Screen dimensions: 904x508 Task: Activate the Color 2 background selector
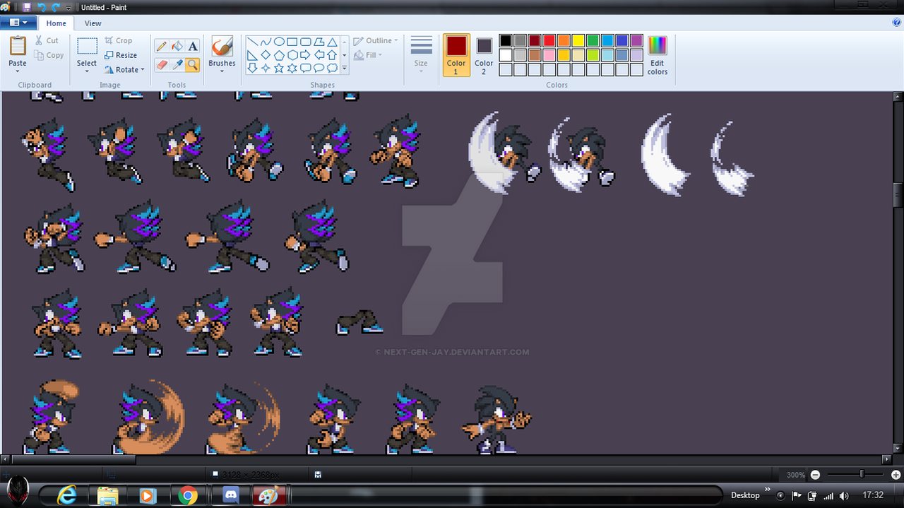click(484, 55)
